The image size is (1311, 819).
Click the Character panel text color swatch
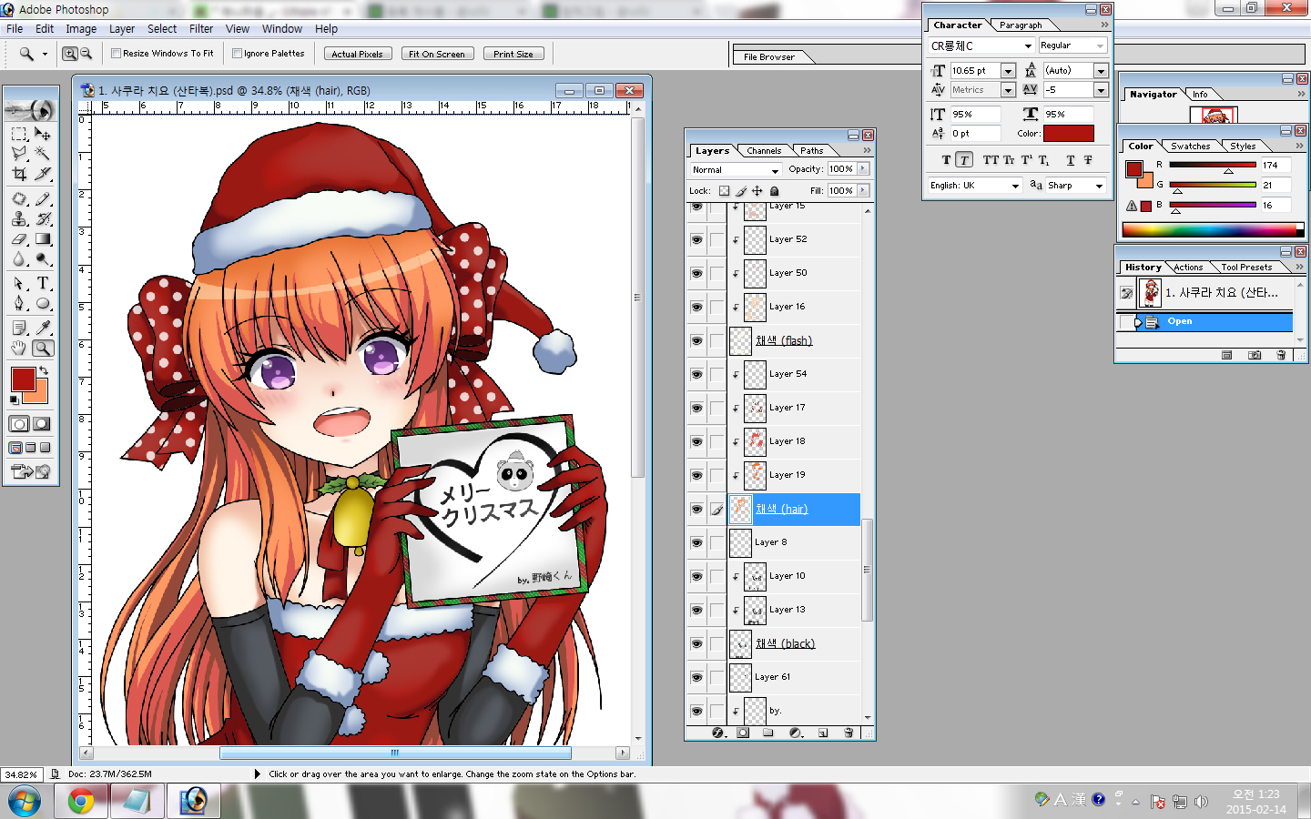1068,134
